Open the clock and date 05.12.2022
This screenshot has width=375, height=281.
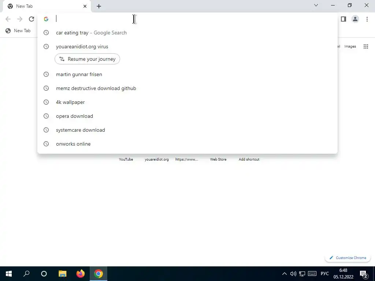pos(344,274)
